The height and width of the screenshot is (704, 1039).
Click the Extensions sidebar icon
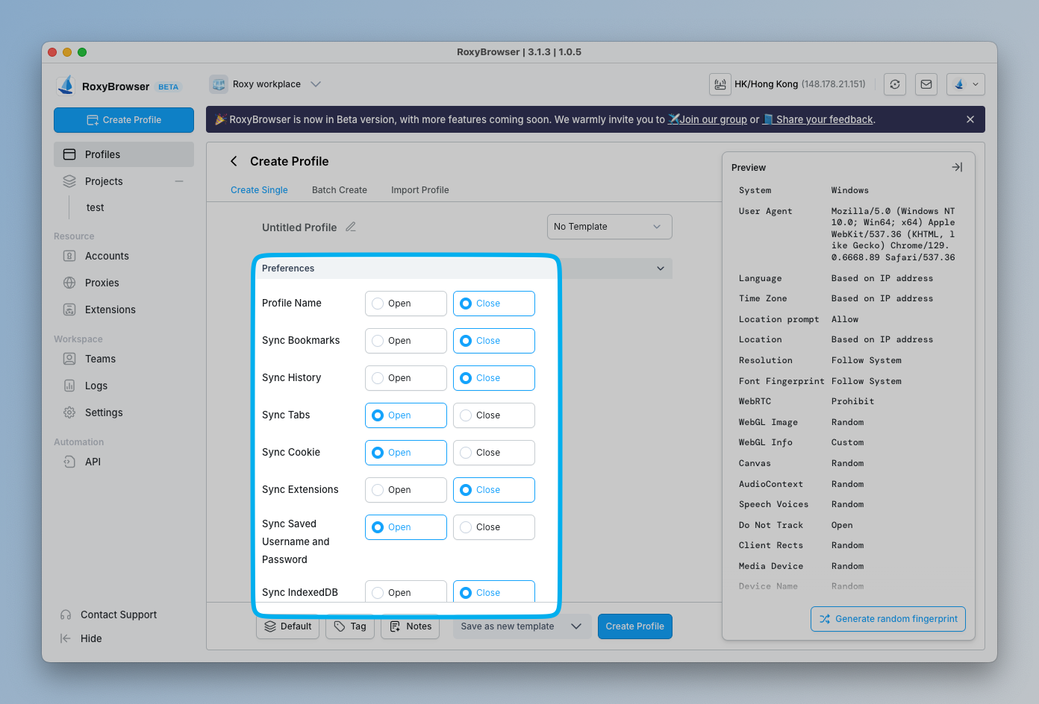pos(69,309)
